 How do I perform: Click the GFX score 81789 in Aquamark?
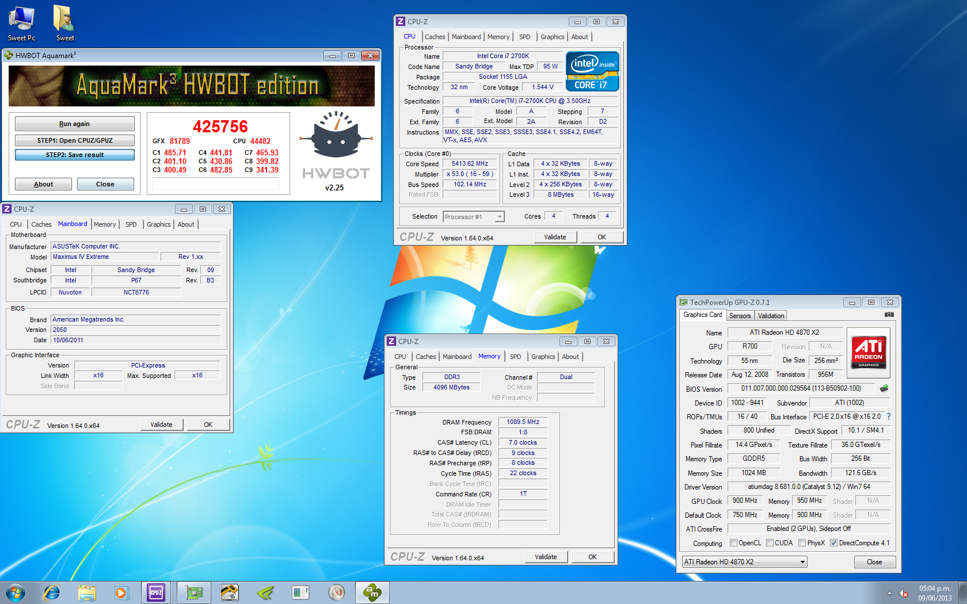(180, 141)
